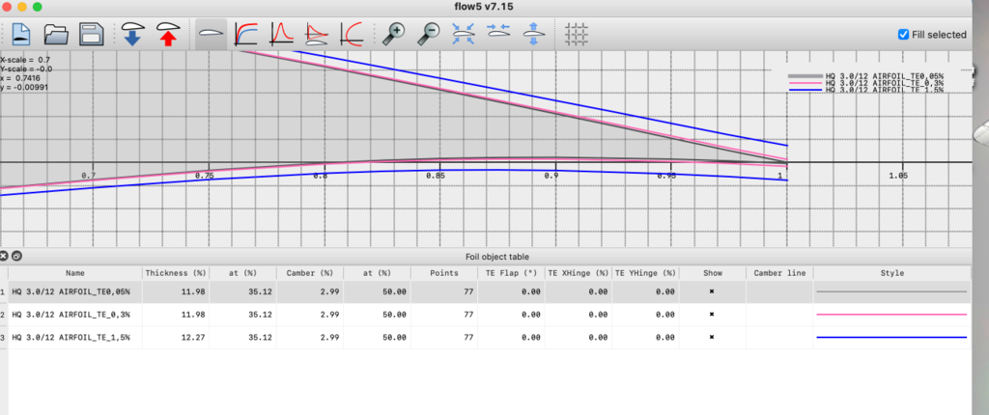The width and height of the screenshot is (989, 415).
Task: Close the Foil object table panel
Action: [x=5, y=257]
